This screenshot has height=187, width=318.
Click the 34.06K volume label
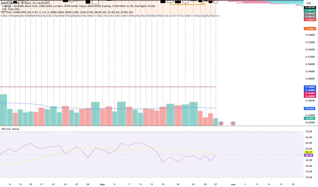[310, 118]
